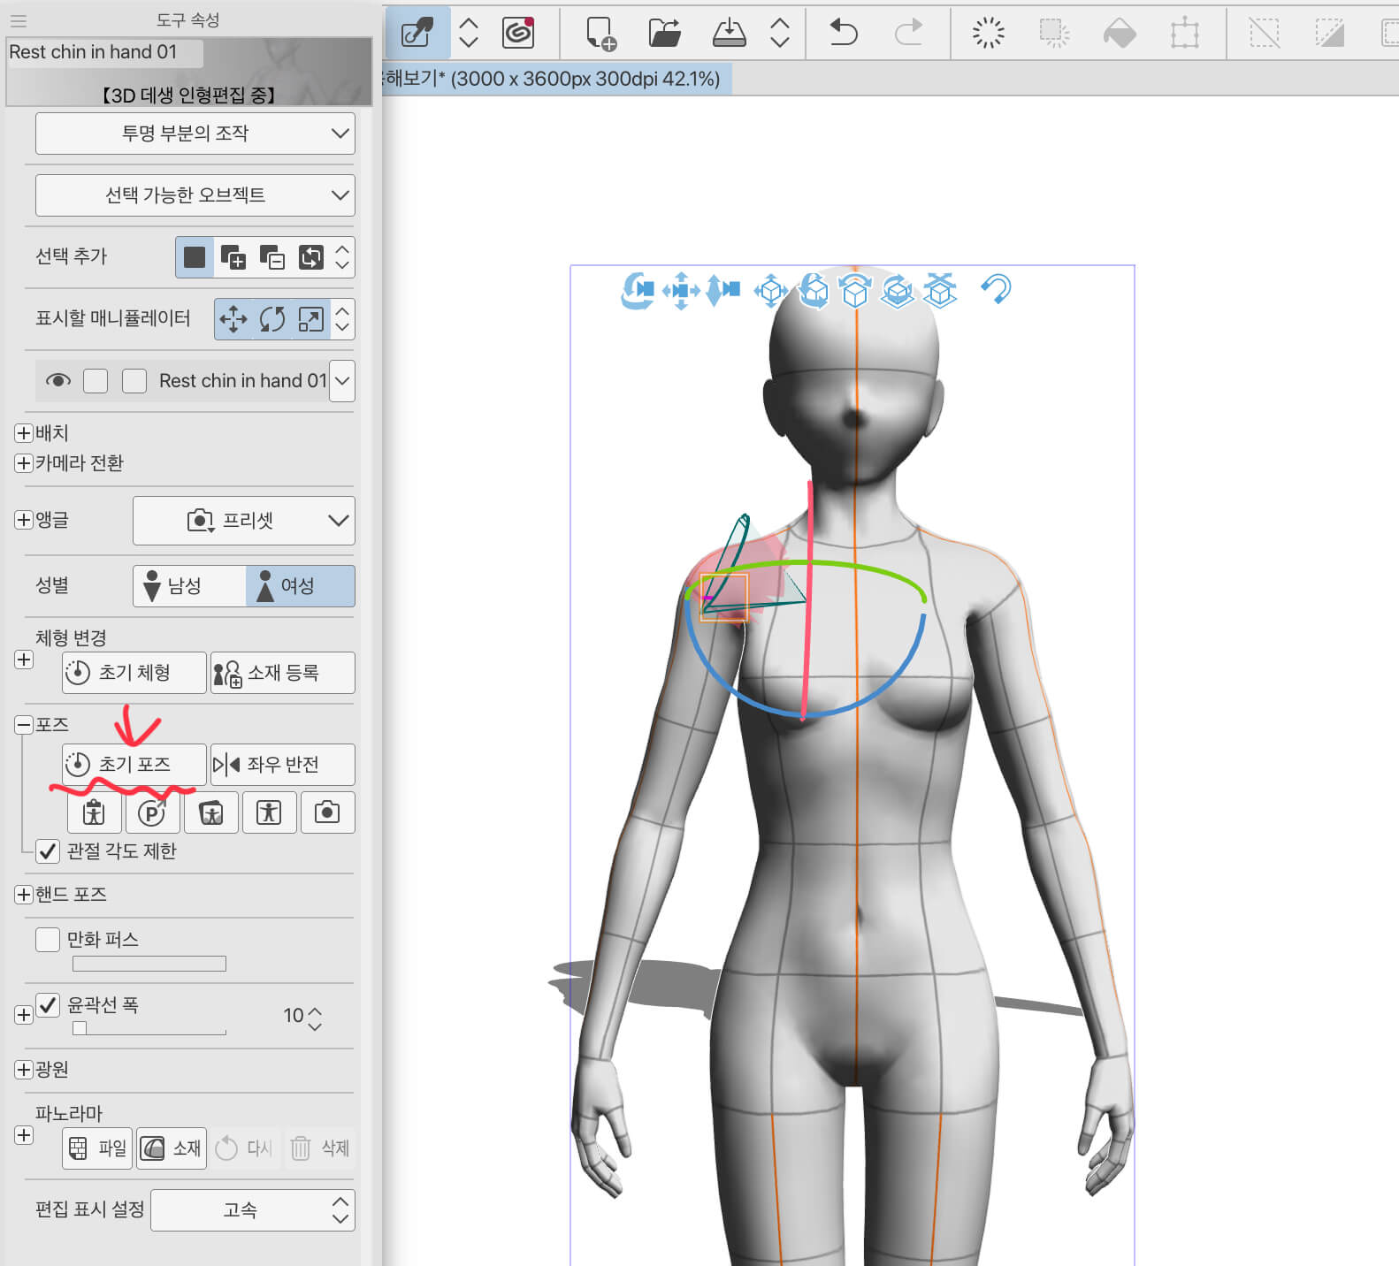Adjust 만화 퍼스 slider
Image resolution: width=1399 pixels, height=1266 pixels.
tap(149, 964)
